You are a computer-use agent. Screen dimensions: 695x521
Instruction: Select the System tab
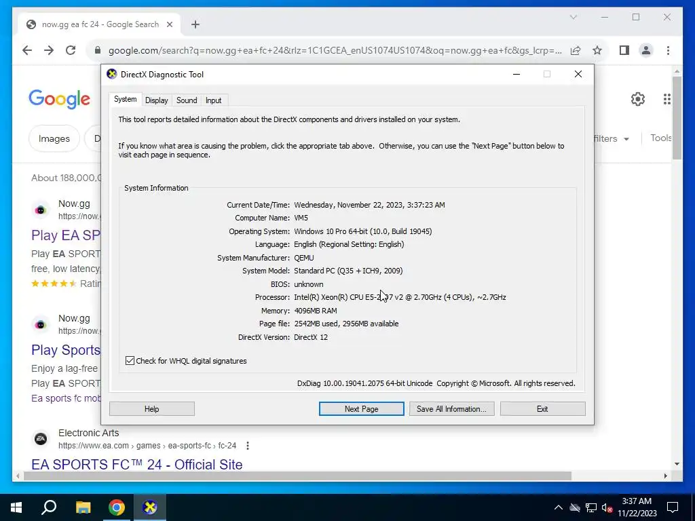[126, 99]
